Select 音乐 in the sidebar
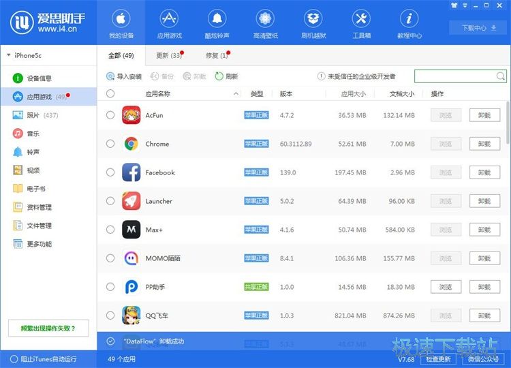The image size is (511, 368). tap(26, 134)
